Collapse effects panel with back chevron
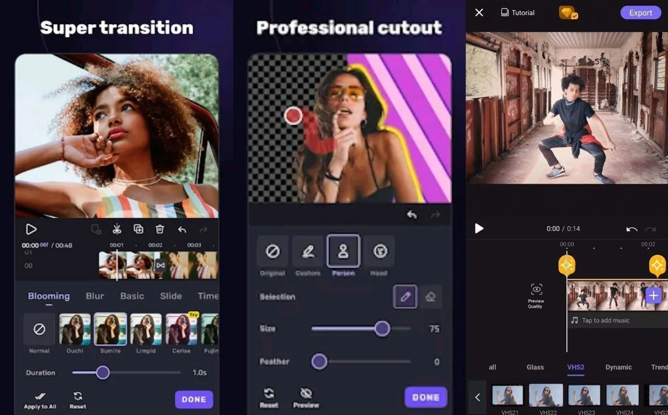Screen dimensions: 668x415 (477, 397)
